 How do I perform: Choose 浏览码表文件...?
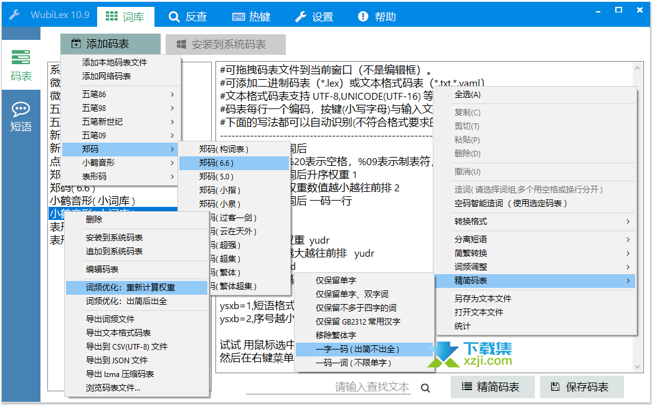(x=136, y=388)
